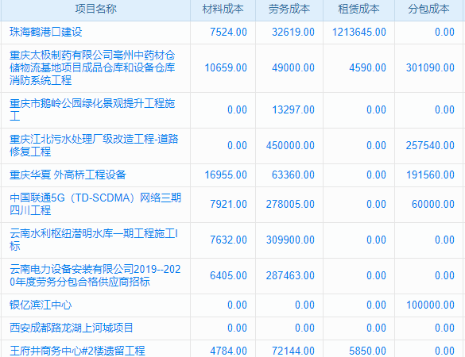
Task: Open the 珠海鹤港口建设 project link
Action: 45,32
